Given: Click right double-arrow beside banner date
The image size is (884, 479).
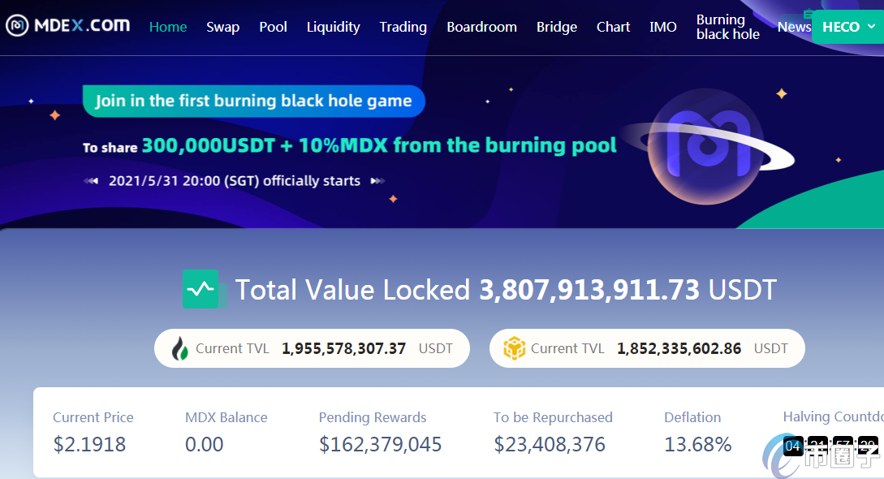Looking at the screenshot, I should (377, 181).
